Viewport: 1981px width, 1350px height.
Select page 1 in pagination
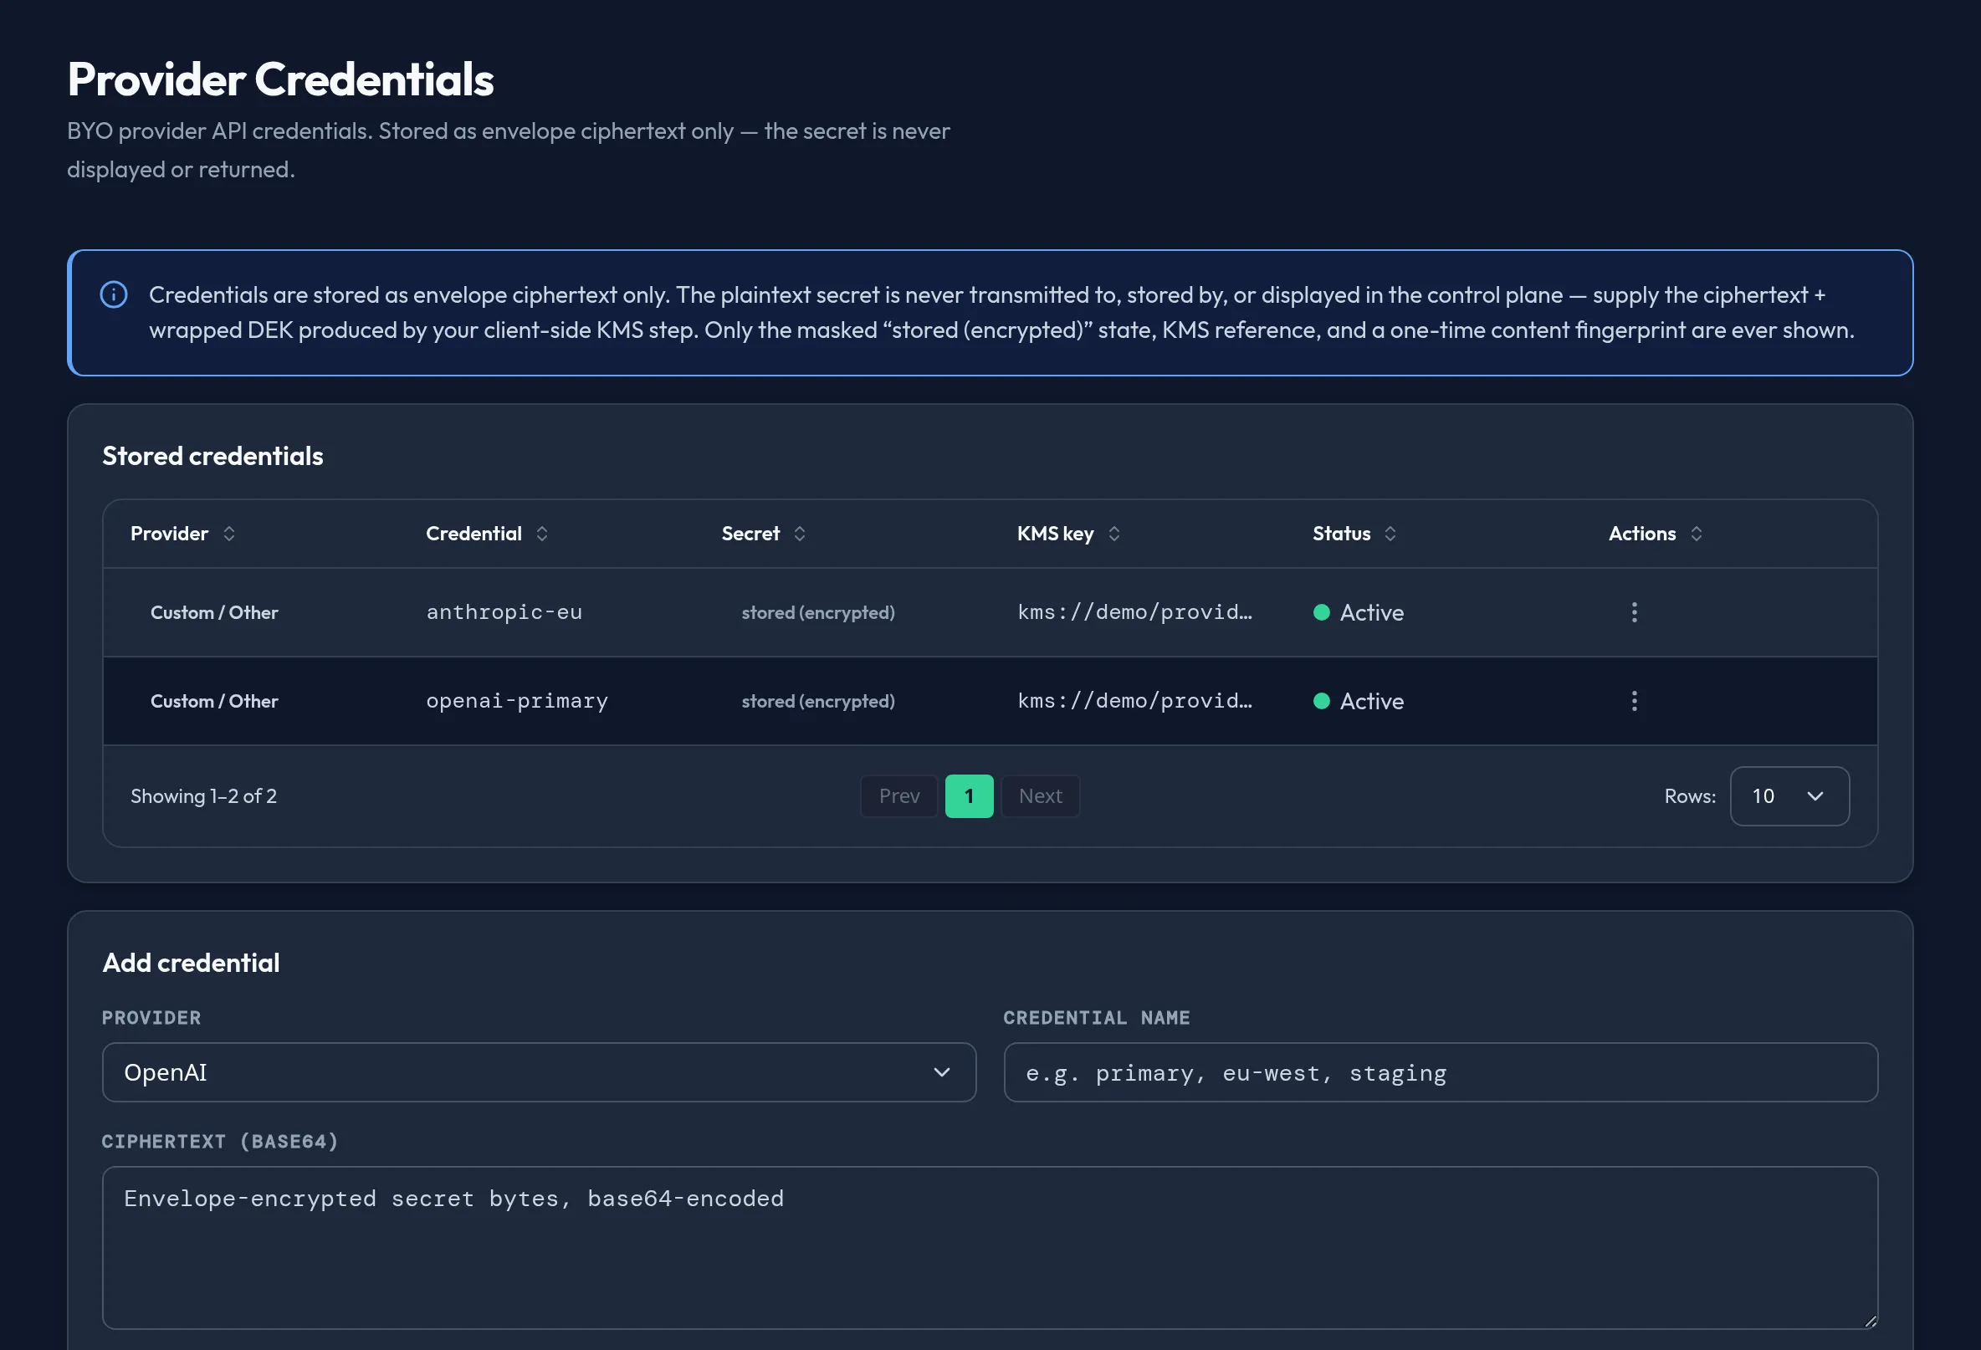click(970, 796)
